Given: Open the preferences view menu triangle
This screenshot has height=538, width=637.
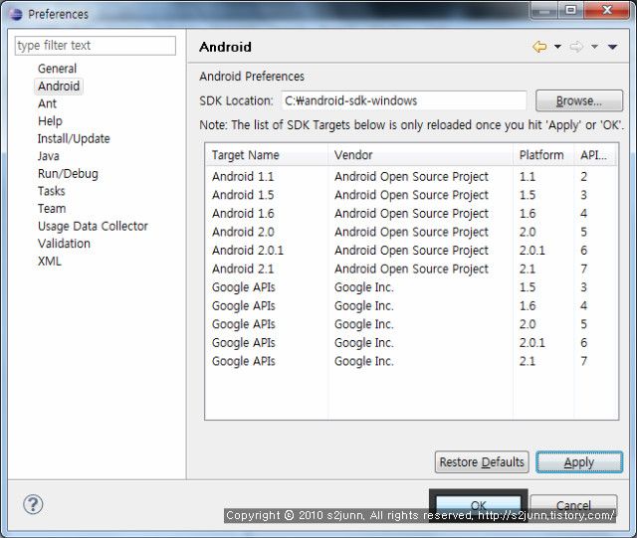Looking at the screenshot, I should [613, 47].
